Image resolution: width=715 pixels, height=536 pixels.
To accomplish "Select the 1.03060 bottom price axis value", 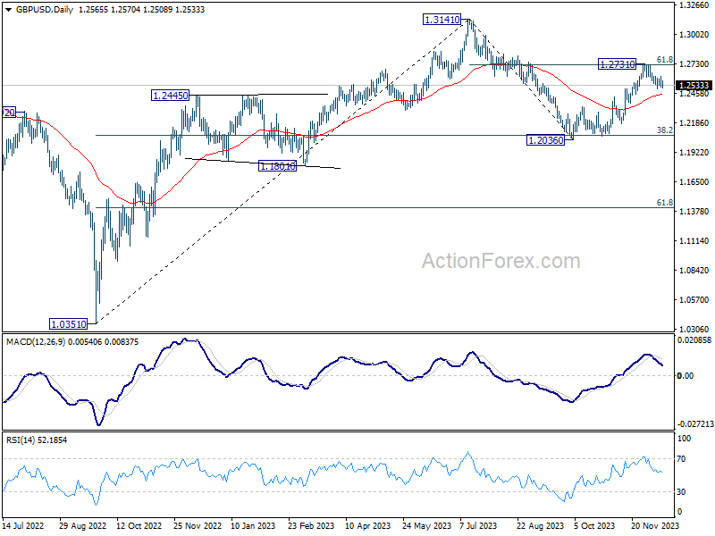I will coord(694,329).
